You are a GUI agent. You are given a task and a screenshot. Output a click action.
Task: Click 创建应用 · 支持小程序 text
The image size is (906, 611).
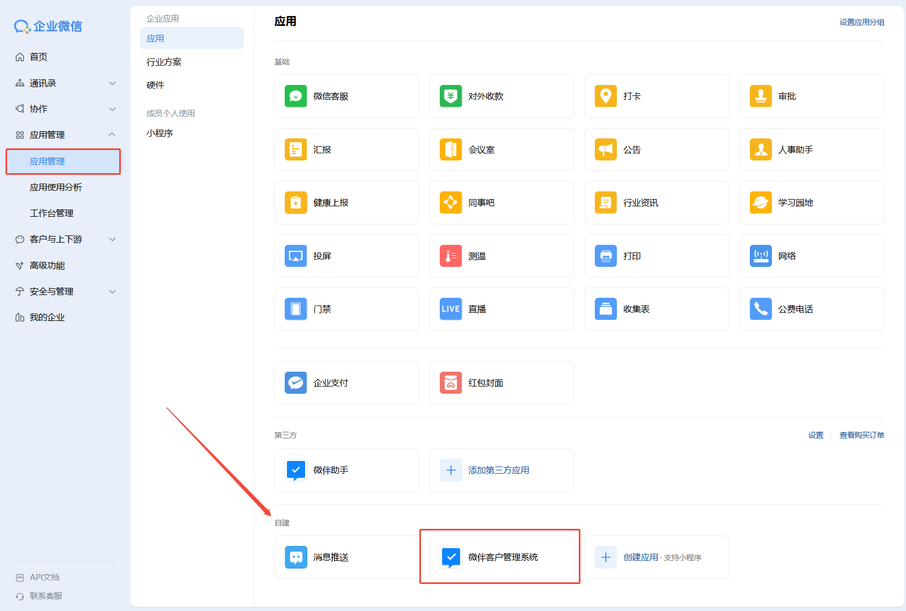tap(662, 557)
